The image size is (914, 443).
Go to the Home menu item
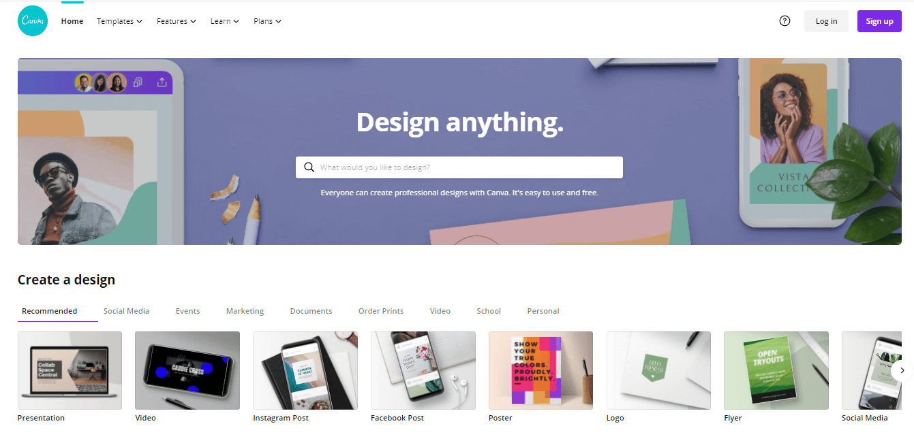[72, 21]
